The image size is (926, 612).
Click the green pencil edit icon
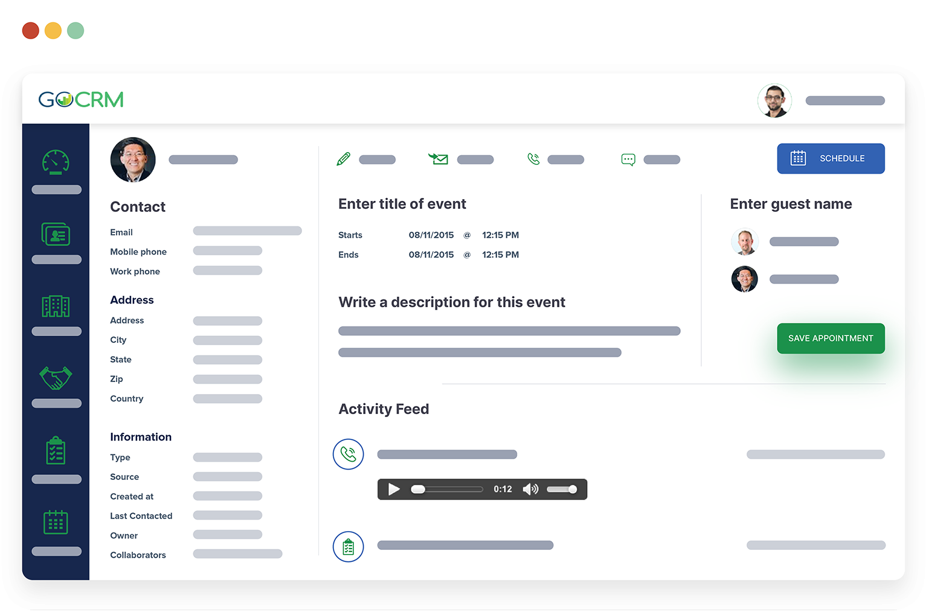point(343,159)
